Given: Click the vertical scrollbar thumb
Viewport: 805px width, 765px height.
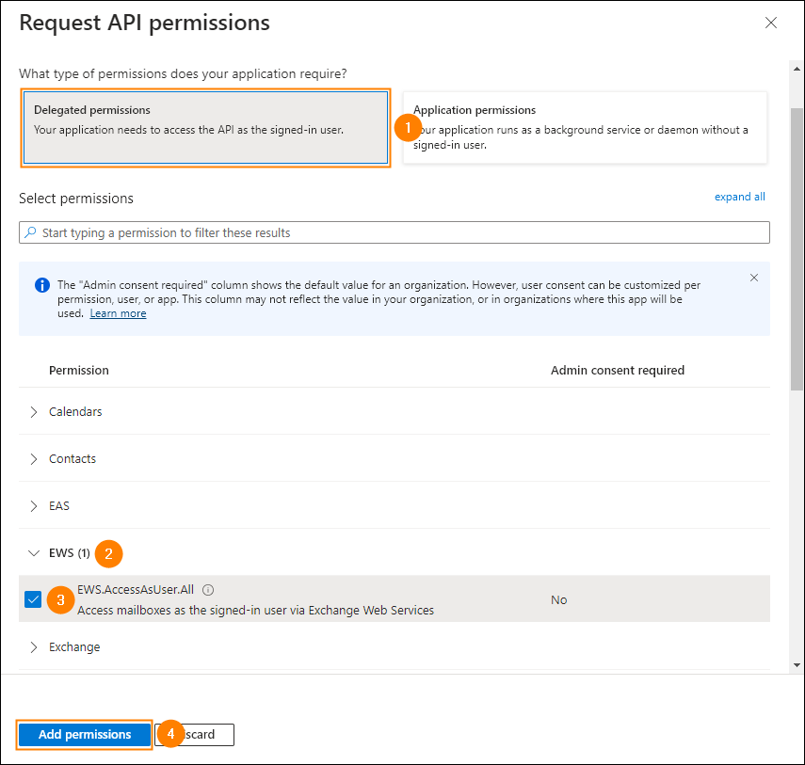Looking at the screenshot, I should coord(797,249).
